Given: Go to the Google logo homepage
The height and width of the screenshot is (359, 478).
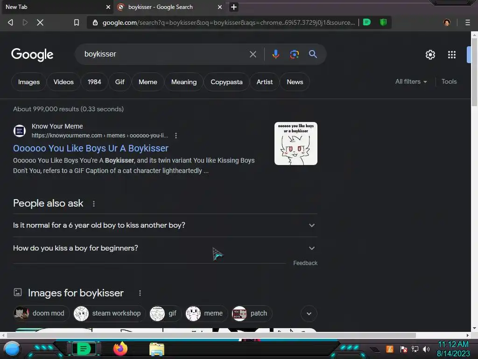Looking at the screenshot, I should pos(32,55).
